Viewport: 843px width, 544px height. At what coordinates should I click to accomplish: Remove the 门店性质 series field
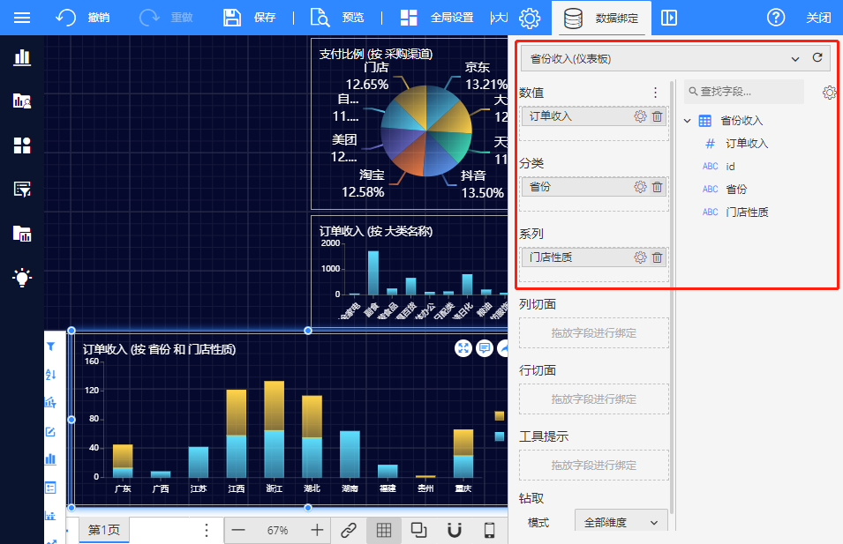(x=657, y=257)
